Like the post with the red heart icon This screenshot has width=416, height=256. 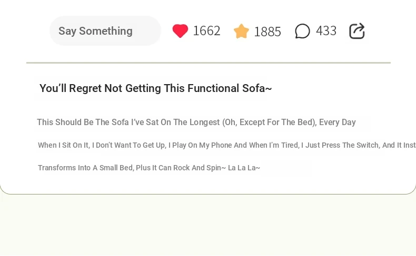(x=180, y=30)
